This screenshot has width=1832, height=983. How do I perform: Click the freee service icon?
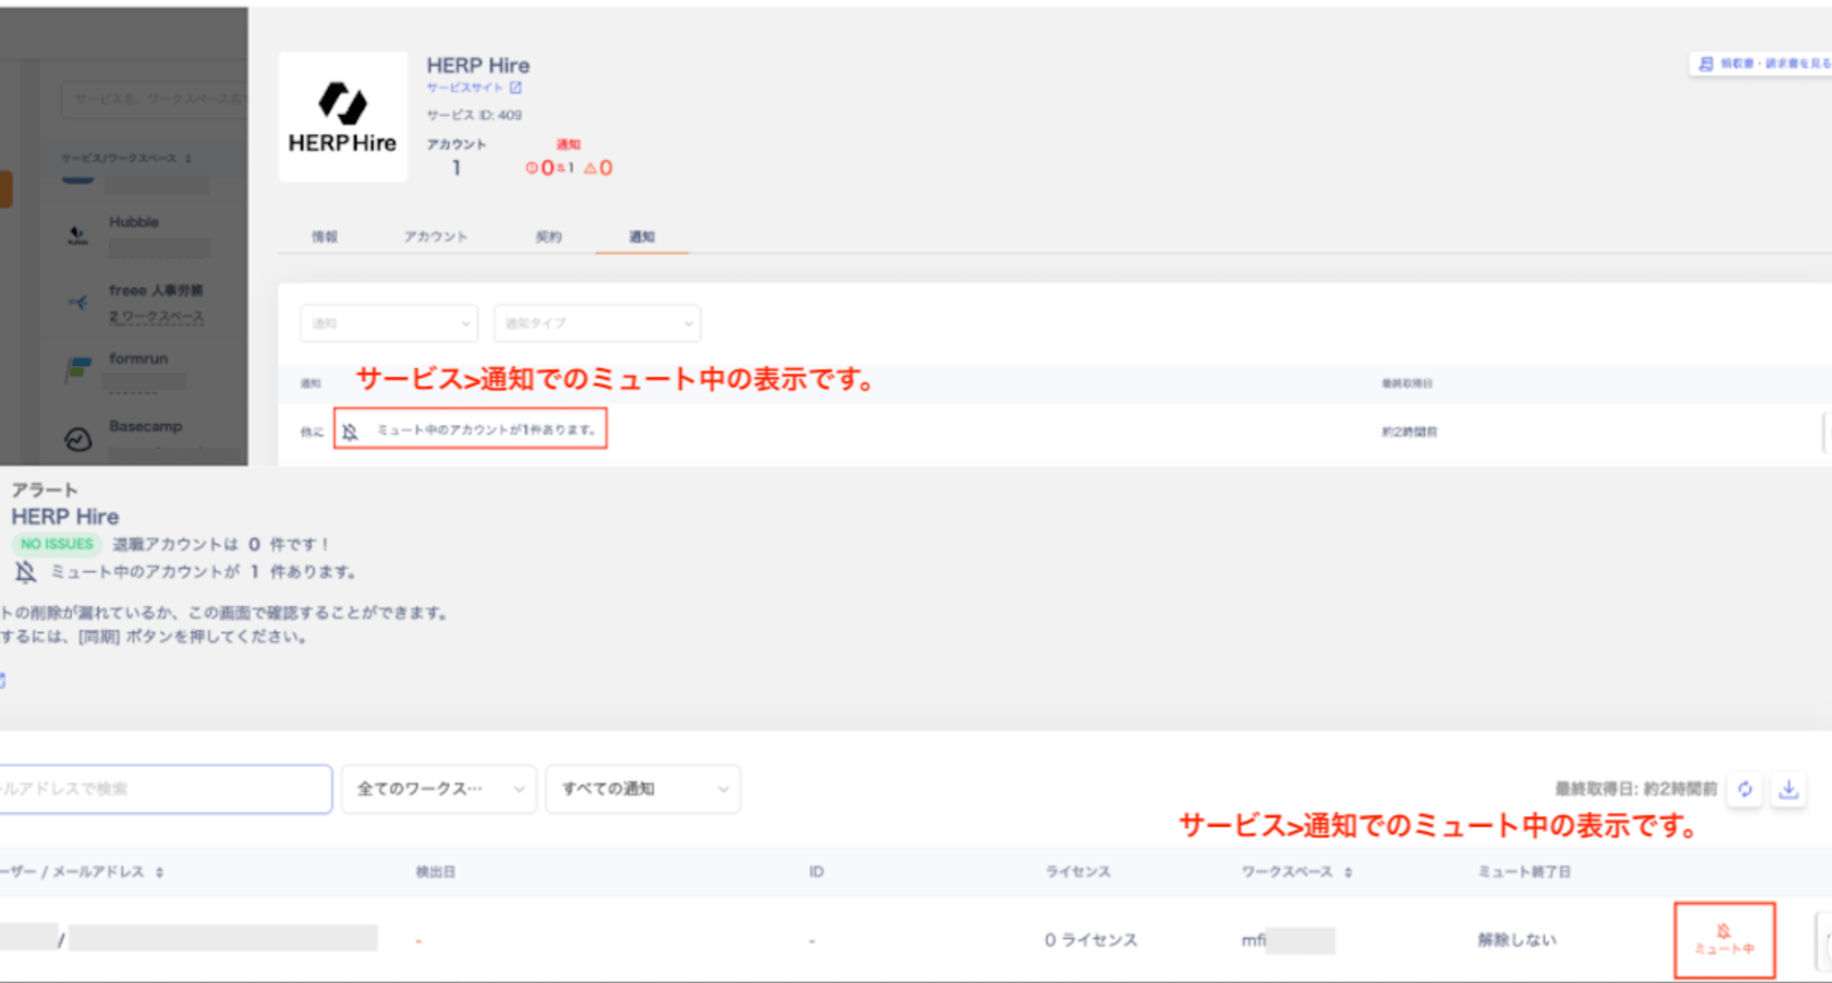pyautogui.click(x=78, y=302)
